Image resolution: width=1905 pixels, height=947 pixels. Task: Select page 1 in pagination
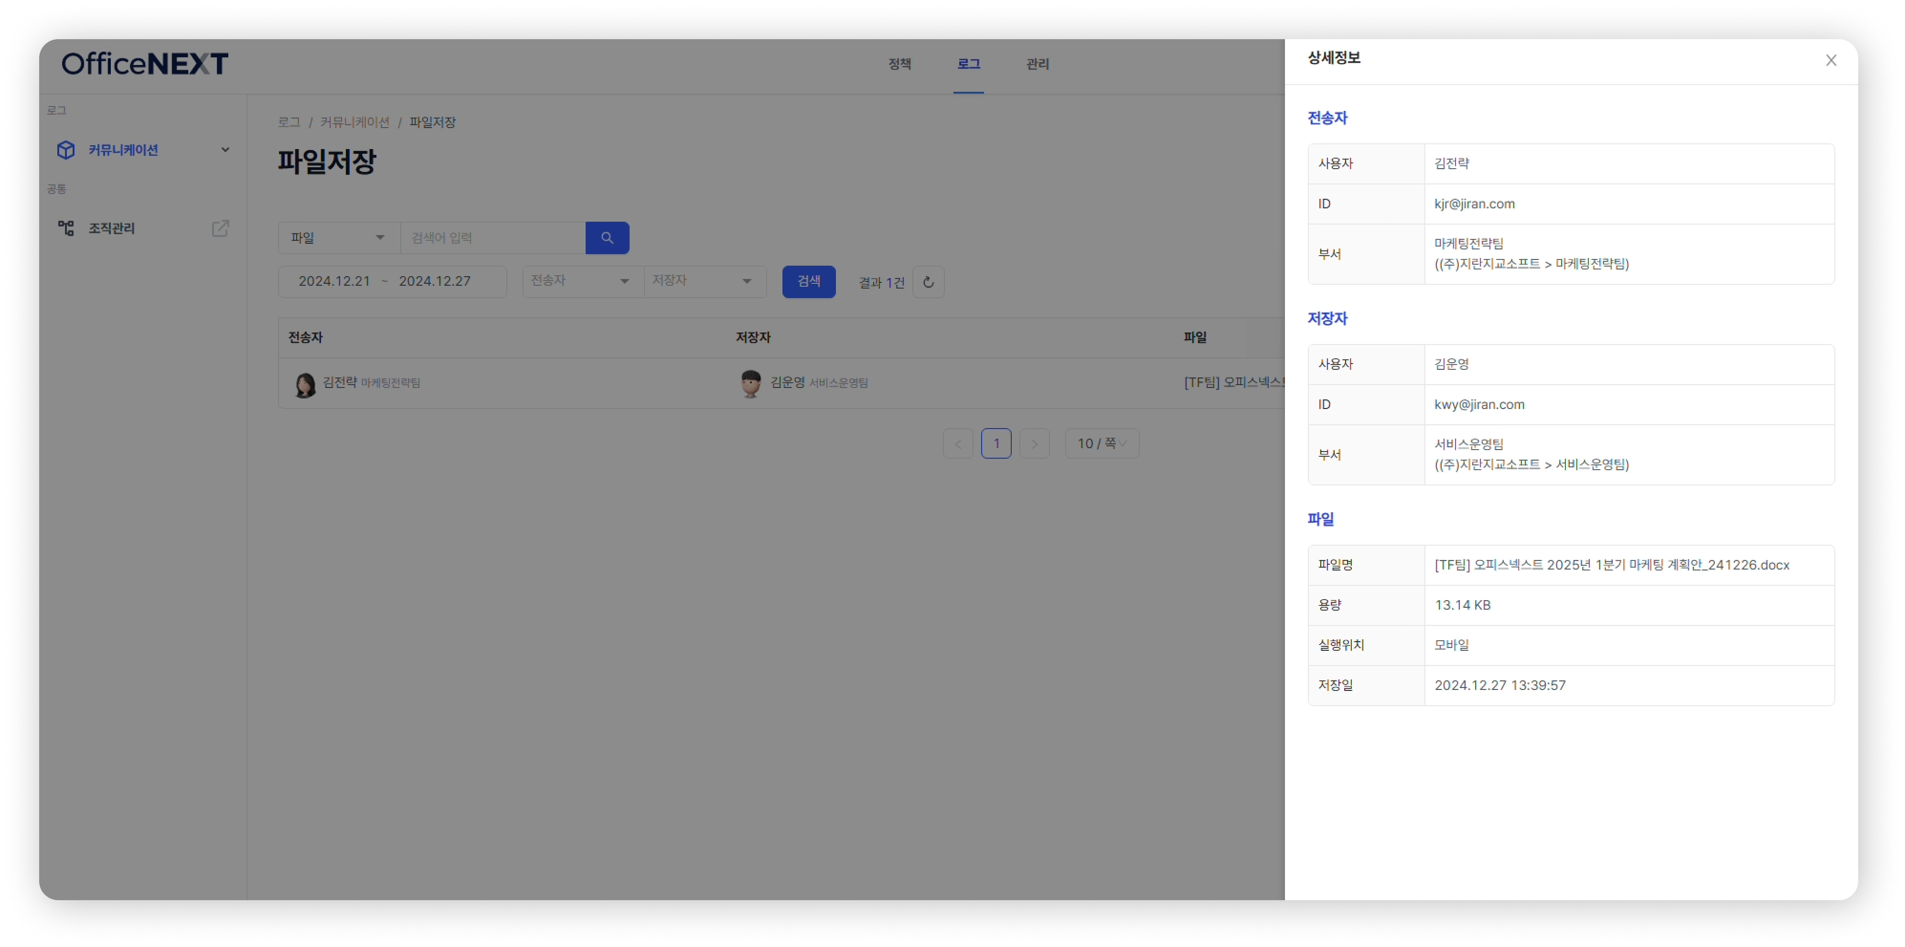tap(995, 444)
